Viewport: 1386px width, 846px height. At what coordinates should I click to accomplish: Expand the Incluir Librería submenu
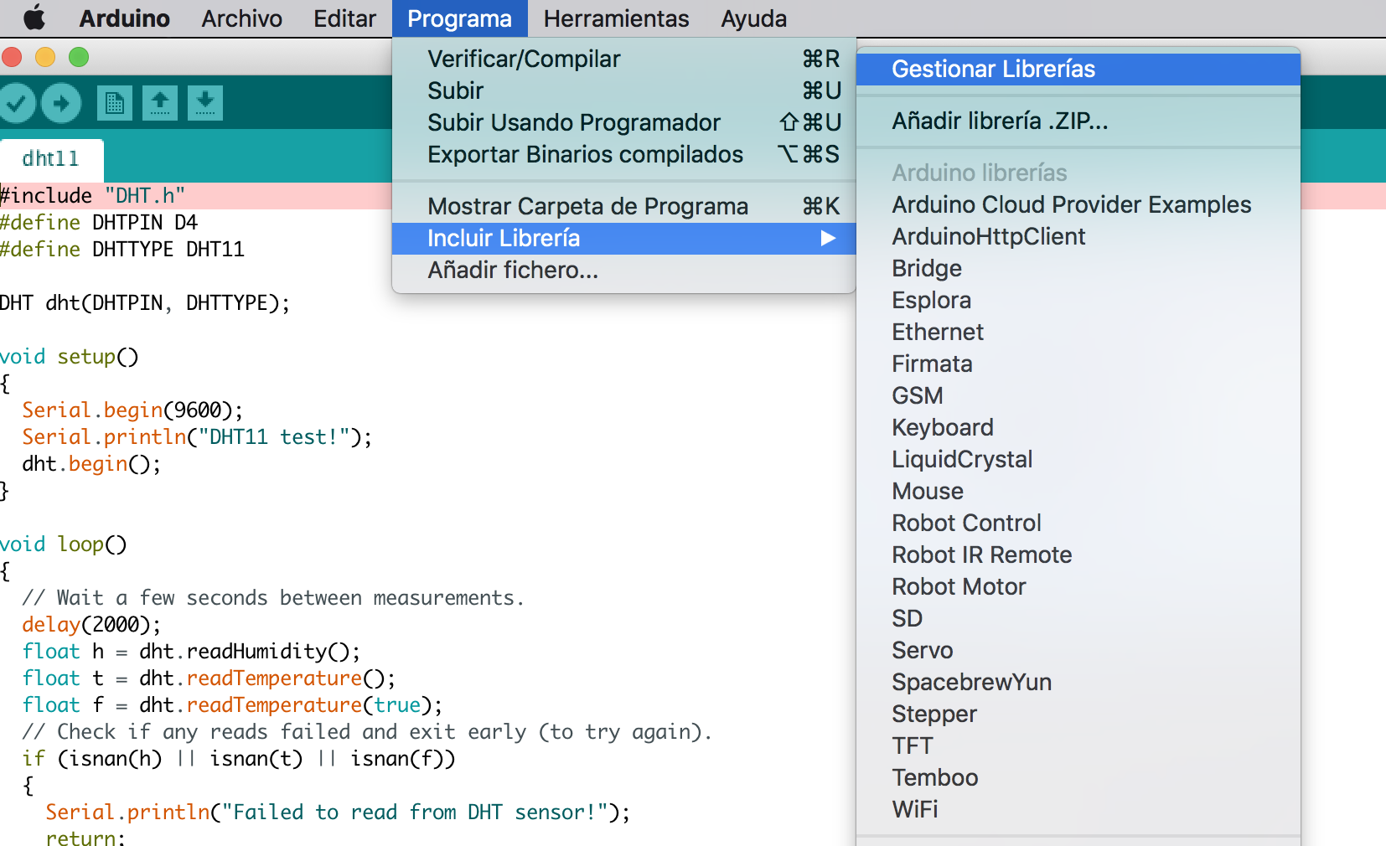point(624,238)
